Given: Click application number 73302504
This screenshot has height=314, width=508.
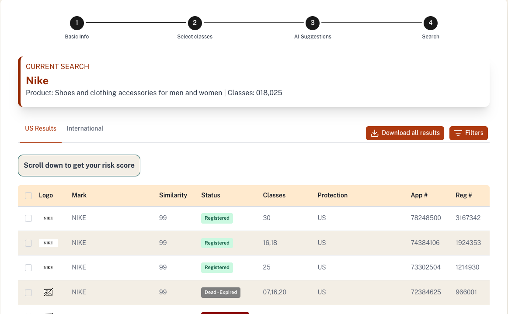Looking at the screenshot, I should (426, 267).
